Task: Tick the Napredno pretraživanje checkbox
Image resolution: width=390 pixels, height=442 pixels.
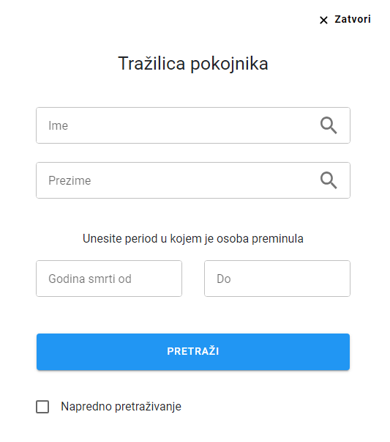Action: click(x=42, y=407)
